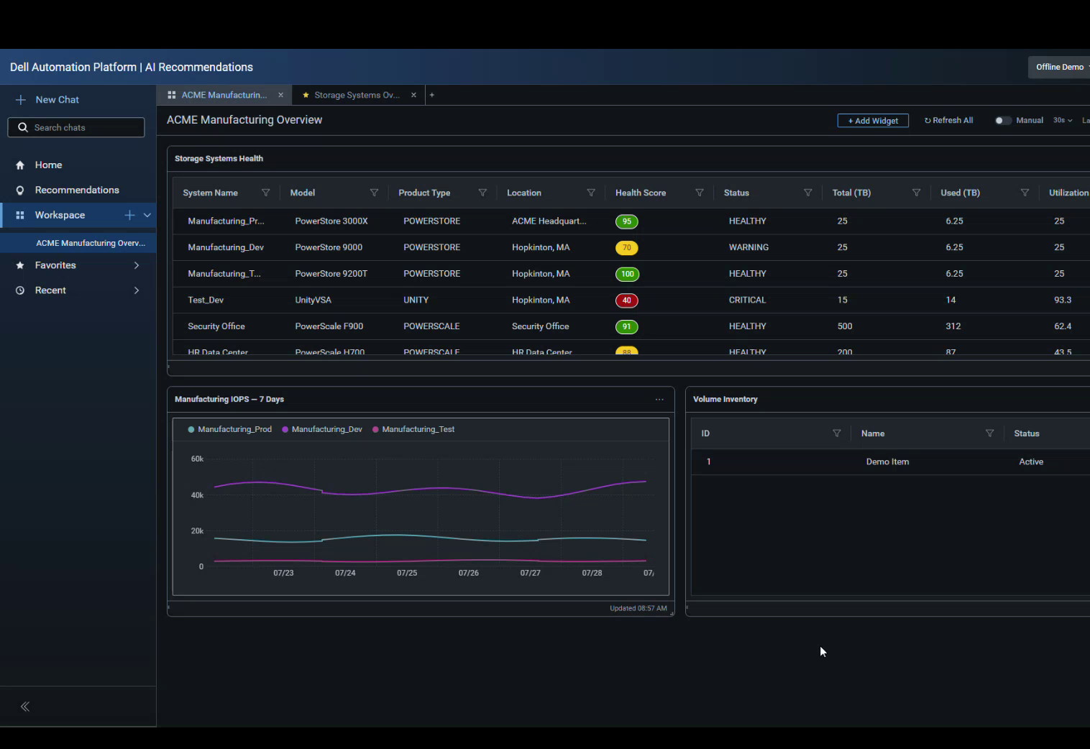This screenshot has height=749, width=1090.
Task: Grab the IOPS widget resize handle
Action: click(672, 614)
